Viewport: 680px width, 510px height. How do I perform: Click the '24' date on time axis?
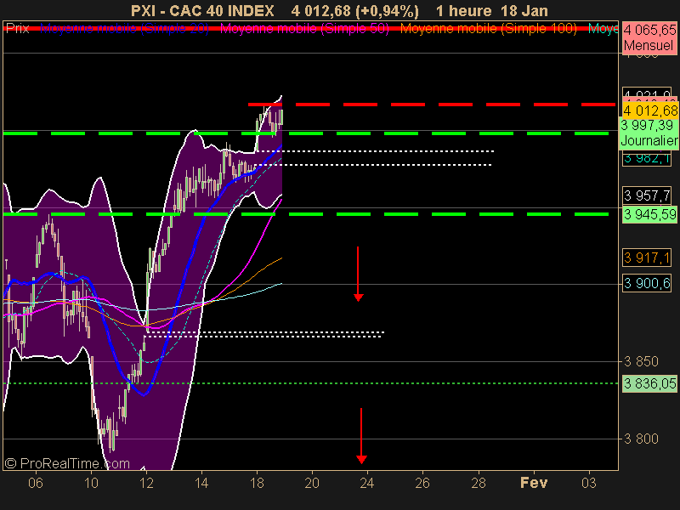tap(367, 483)
